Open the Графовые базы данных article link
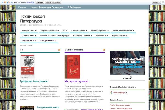This screenshot has height=110, width=165. click(x=34, y=81)
